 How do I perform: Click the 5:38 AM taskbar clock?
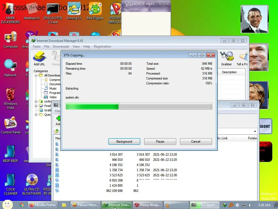pos(264,205)
